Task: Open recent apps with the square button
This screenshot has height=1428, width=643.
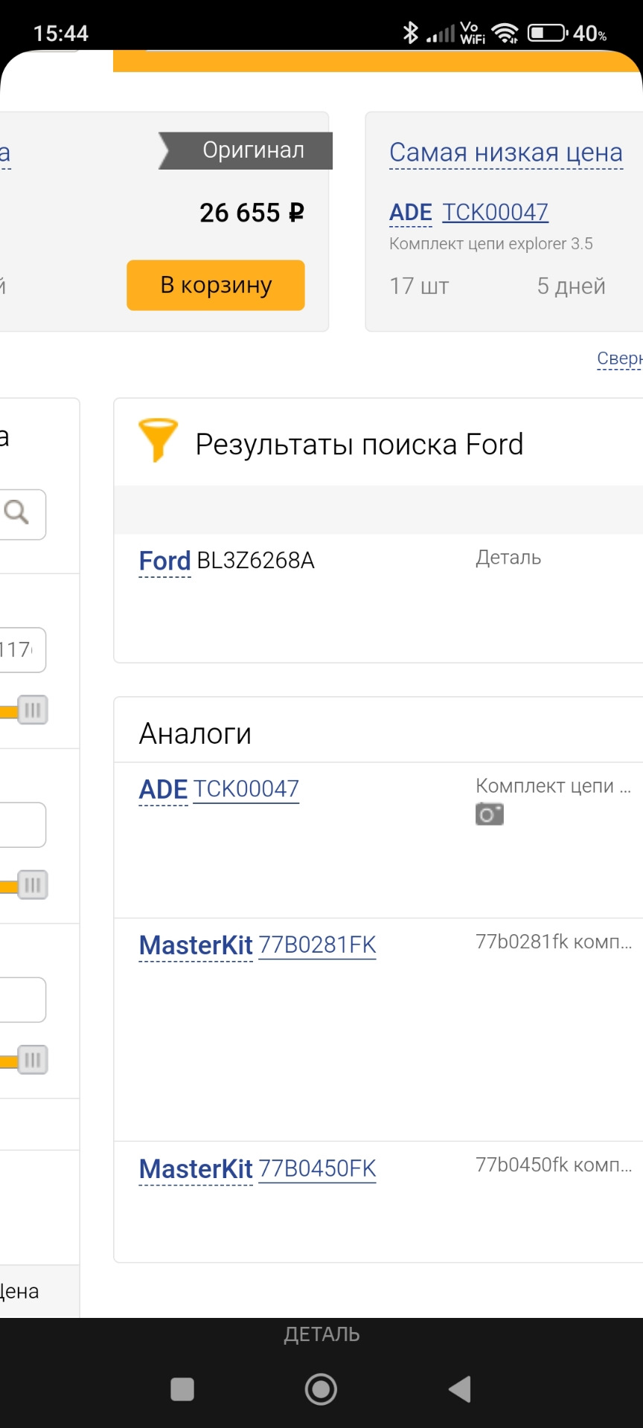Action: pyautogui.click(x=181, y=1388)
